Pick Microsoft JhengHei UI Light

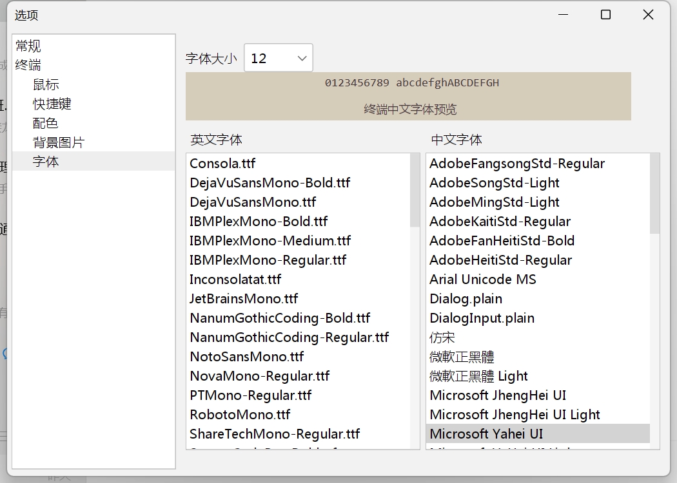(x=515, y=415)
